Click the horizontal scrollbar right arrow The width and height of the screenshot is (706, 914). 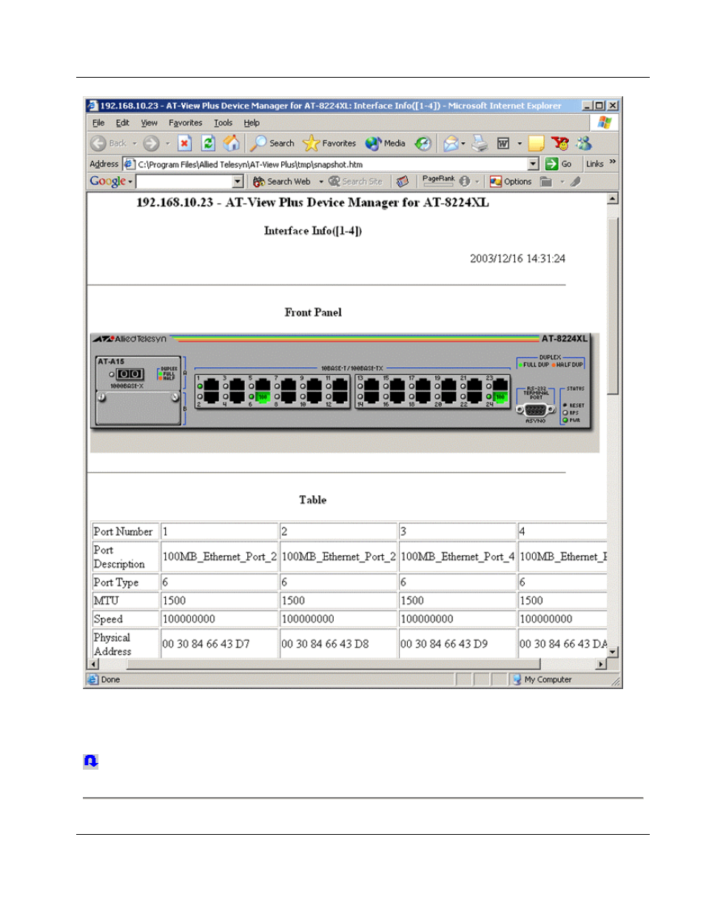pyautogui.click(x=601, y=664)
